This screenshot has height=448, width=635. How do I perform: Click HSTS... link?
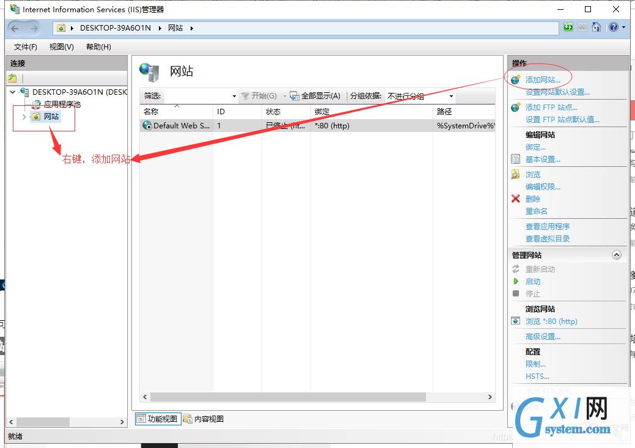coord(537,376)
